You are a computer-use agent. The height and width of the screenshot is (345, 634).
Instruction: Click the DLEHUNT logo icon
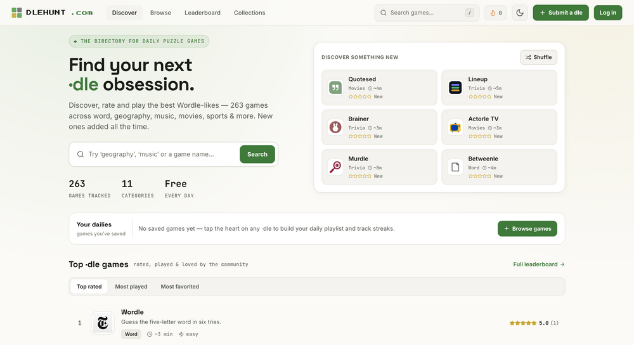(x=16, y=13)
